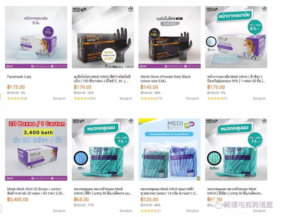Click the green facemask 85.- product image
This screenshot has height=217, width=282.
tap(236, 37)
